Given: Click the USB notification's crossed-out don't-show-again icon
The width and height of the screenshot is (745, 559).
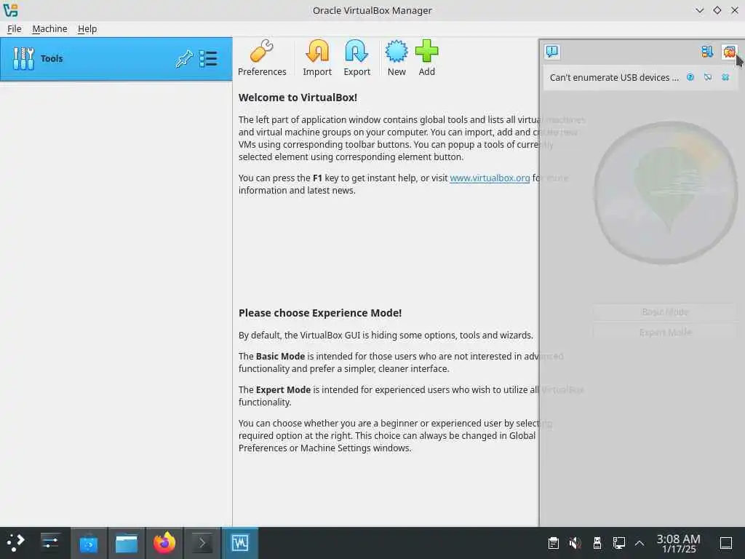Looking at the screenshot, I should coord(708,77).
